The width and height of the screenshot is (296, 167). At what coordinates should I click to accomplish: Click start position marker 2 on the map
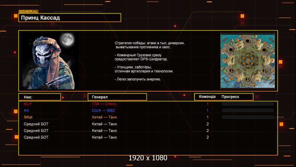pyautogui.click(x=264, y=71)
